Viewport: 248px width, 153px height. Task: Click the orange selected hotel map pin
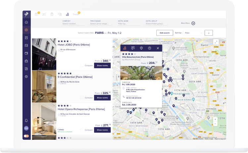(x=170, y=86)
